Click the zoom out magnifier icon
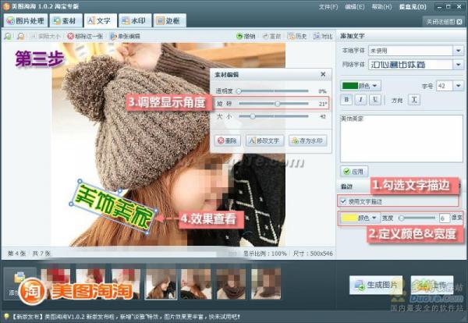This screenshot has width=468, height=323. pyautogui.click(x=21, y=36)
